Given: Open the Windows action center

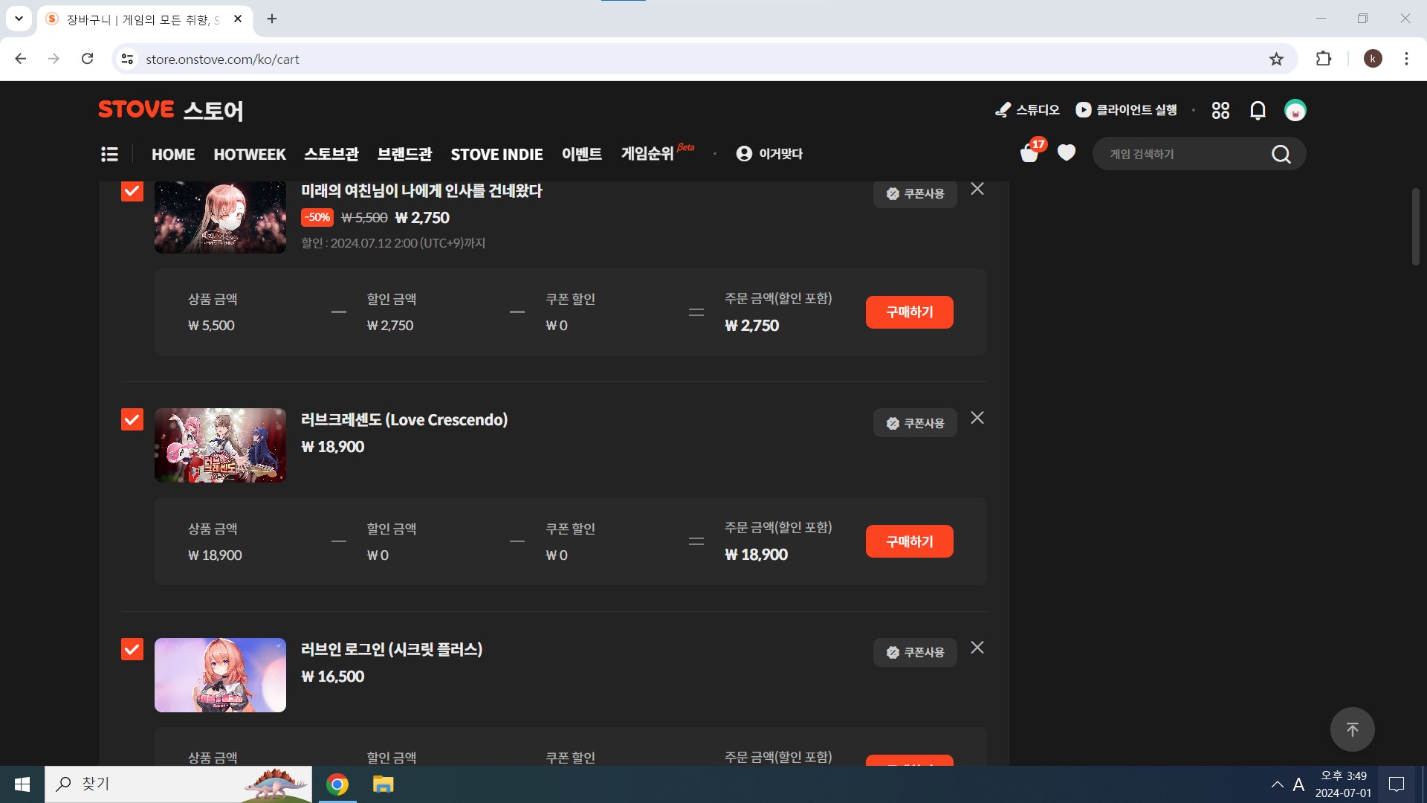Looking at the screenshot, I should click(1397, 784).
